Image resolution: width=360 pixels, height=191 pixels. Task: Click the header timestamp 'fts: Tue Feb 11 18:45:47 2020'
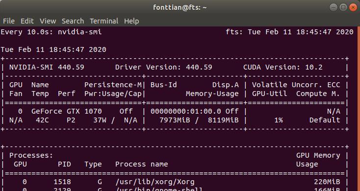pyautogui.click(x=289, y=32)
